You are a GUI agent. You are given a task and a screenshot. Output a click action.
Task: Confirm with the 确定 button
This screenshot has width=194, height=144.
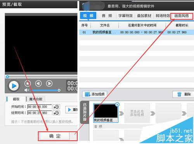pos(54,136)
